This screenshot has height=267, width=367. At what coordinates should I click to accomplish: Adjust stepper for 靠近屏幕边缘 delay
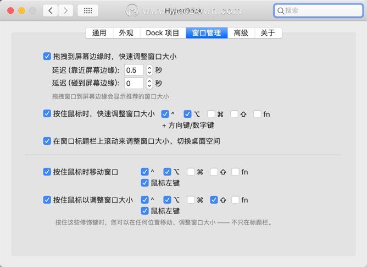pos(149,70)
